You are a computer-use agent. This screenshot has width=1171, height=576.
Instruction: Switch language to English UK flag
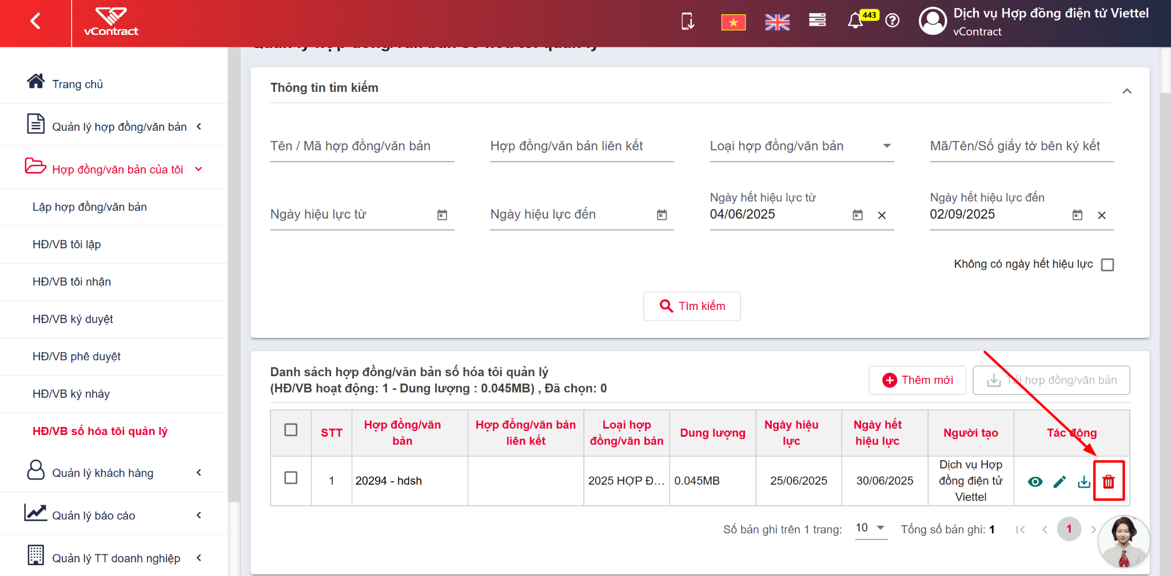777,22
